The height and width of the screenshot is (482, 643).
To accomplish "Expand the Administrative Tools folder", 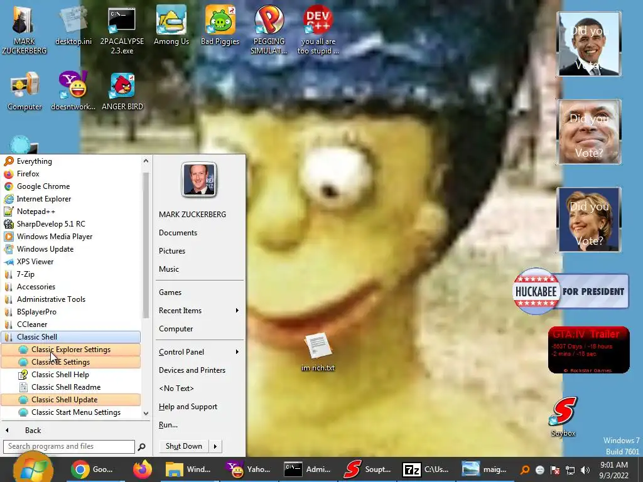I will (70, 299).
